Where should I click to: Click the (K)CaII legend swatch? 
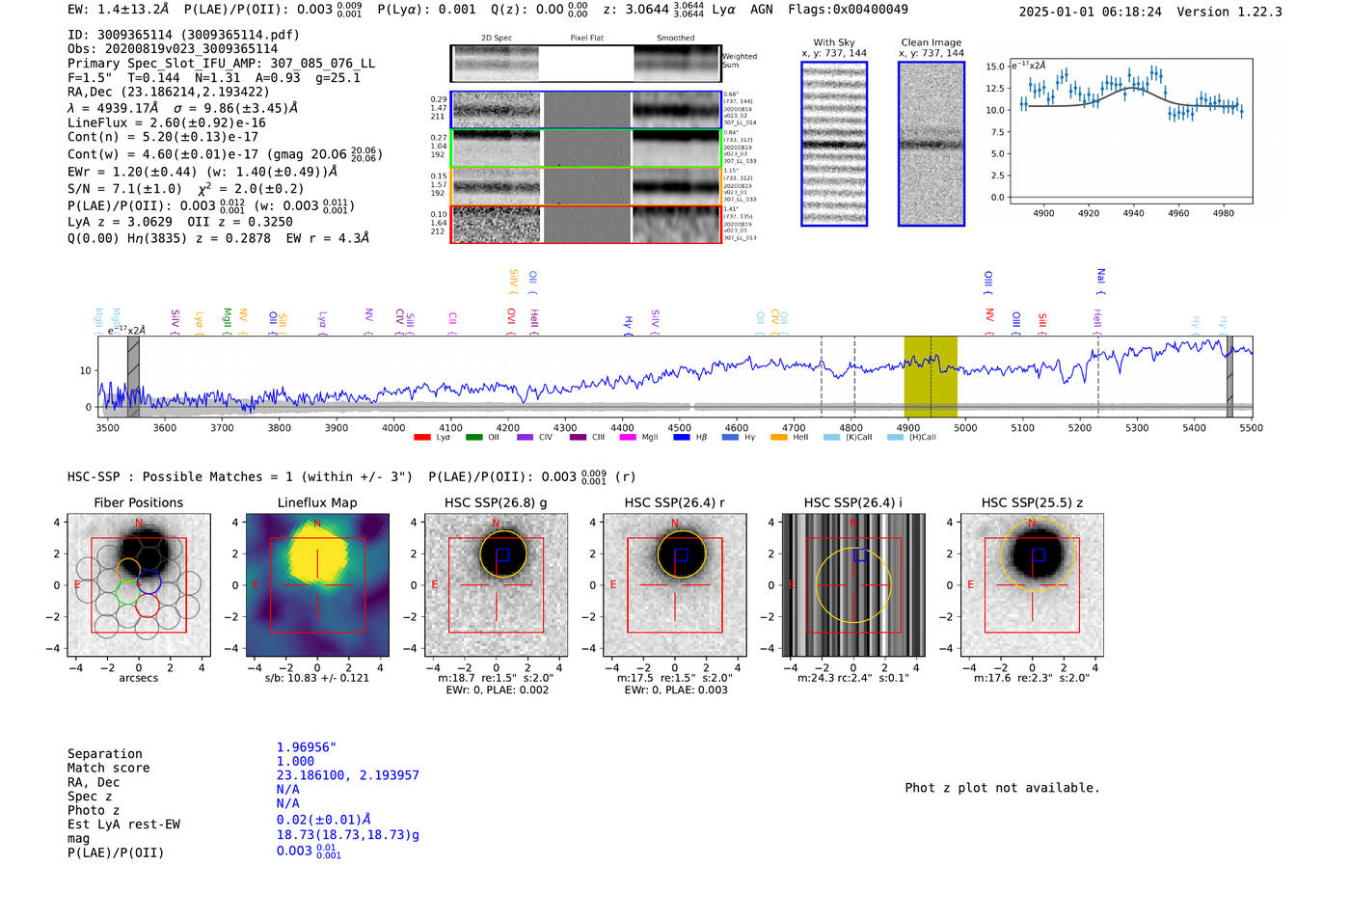pyautogui.click(x=831, y=437)
